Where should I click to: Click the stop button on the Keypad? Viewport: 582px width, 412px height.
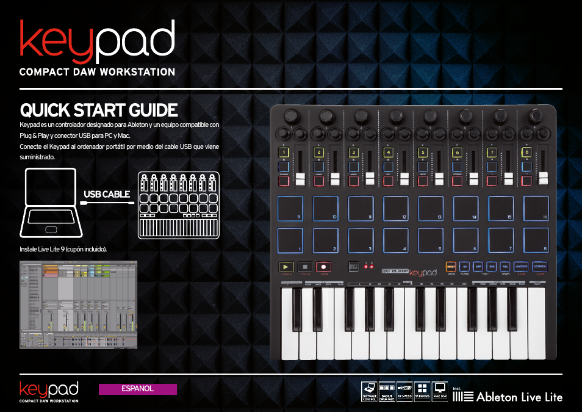click(x=305, y=267)
